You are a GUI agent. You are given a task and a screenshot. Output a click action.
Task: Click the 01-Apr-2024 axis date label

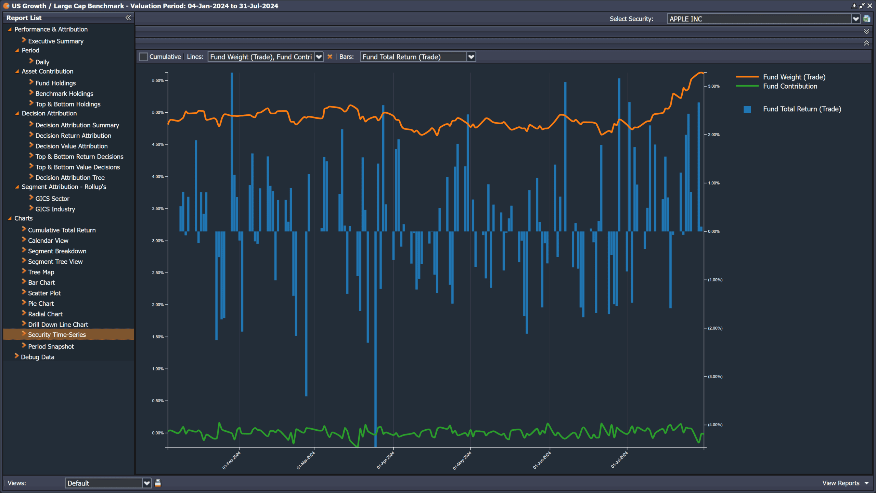(386, 460)
